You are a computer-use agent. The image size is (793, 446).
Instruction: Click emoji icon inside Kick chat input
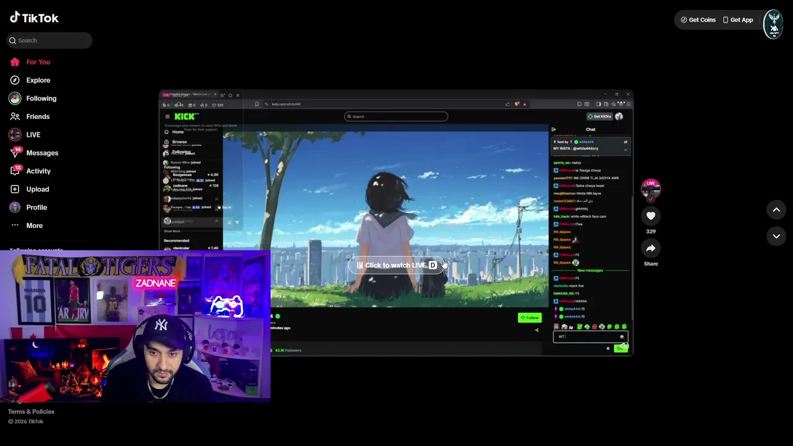tap(622, 337)
